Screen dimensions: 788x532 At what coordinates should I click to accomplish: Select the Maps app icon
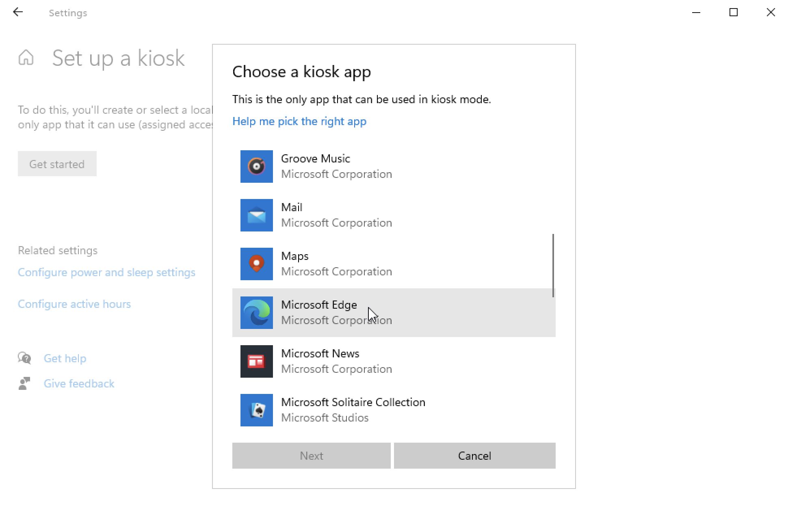click(256, 264)
